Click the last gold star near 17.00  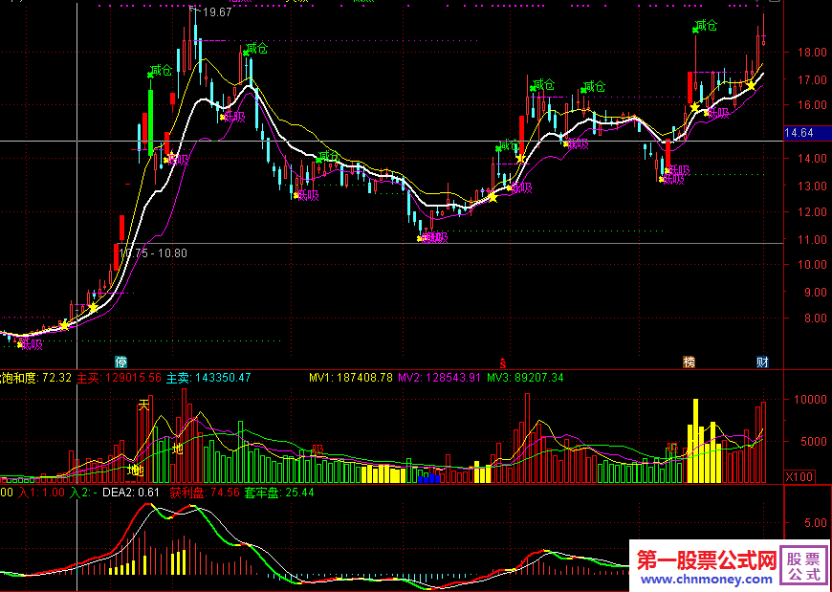coord(752,85)
